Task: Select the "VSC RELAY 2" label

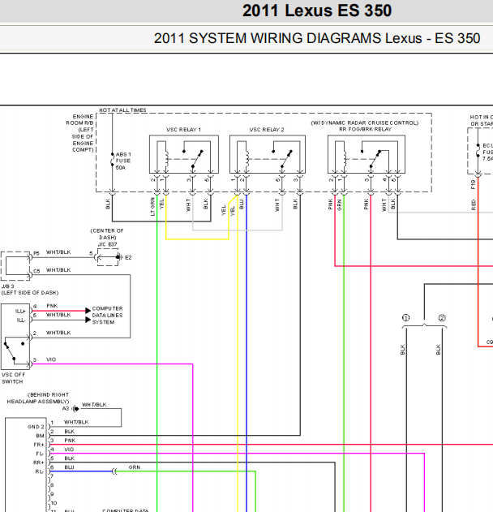Action: pyautogui.click(x=267, y=130)
